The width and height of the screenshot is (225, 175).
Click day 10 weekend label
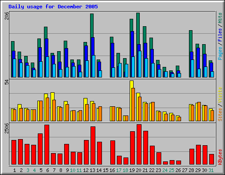tap(73, 170)
